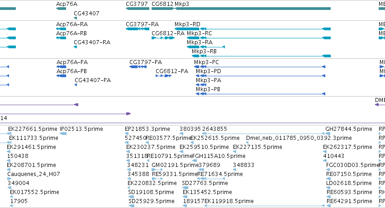
Task: Open the Mkp3-PC label link
Action: [x=206, y=62]
